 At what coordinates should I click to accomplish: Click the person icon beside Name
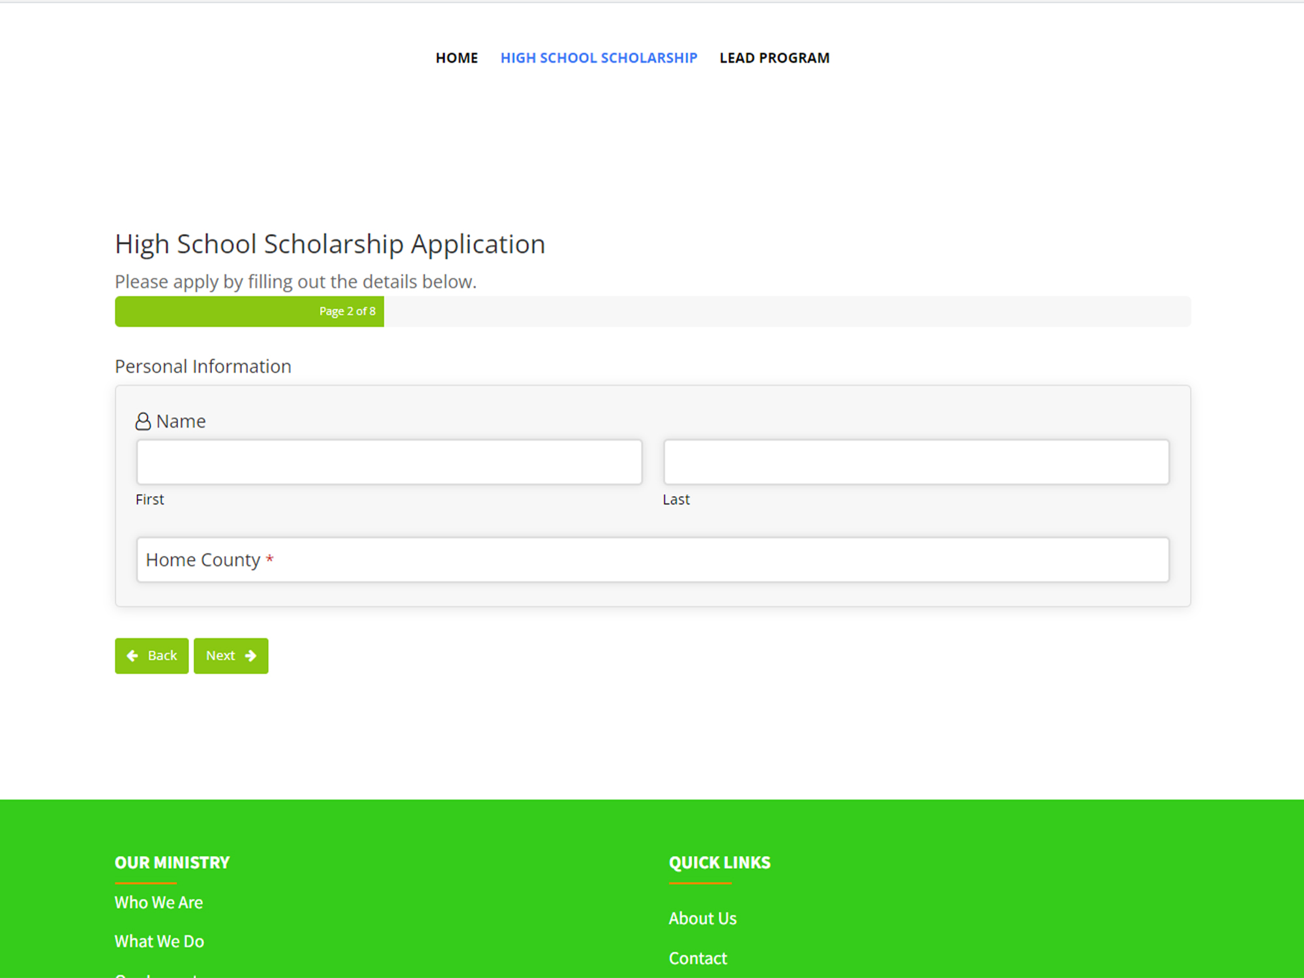click(x=143, y=421)
